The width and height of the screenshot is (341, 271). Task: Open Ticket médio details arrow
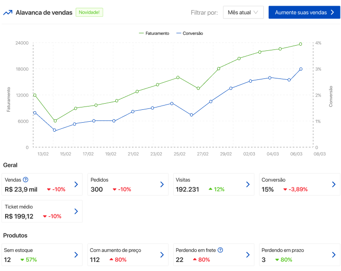pyautogui.click(x=76, y=212)
